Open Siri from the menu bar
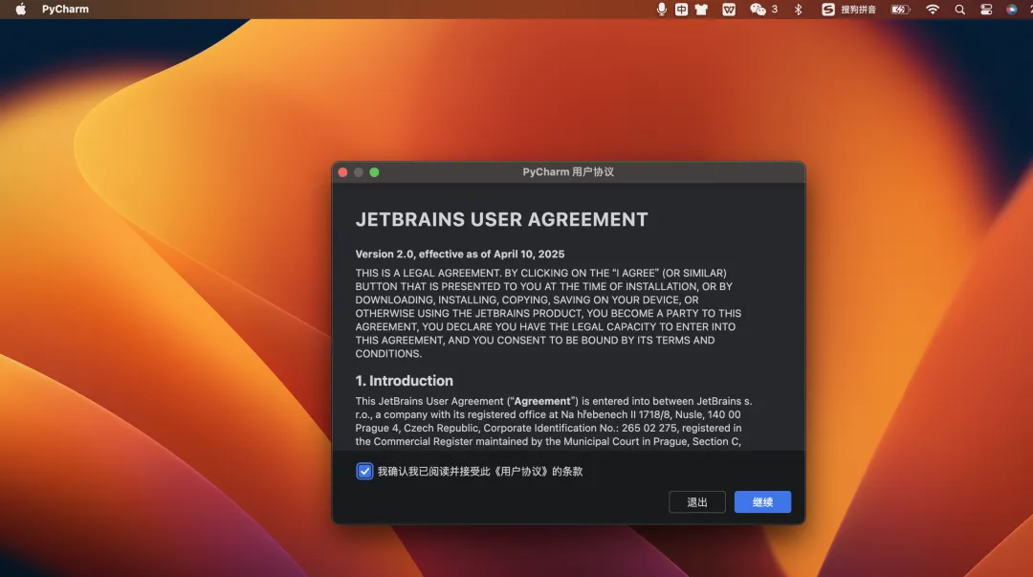The width and height of the screenshot is (1033, 577). (x=1011, y=10)
